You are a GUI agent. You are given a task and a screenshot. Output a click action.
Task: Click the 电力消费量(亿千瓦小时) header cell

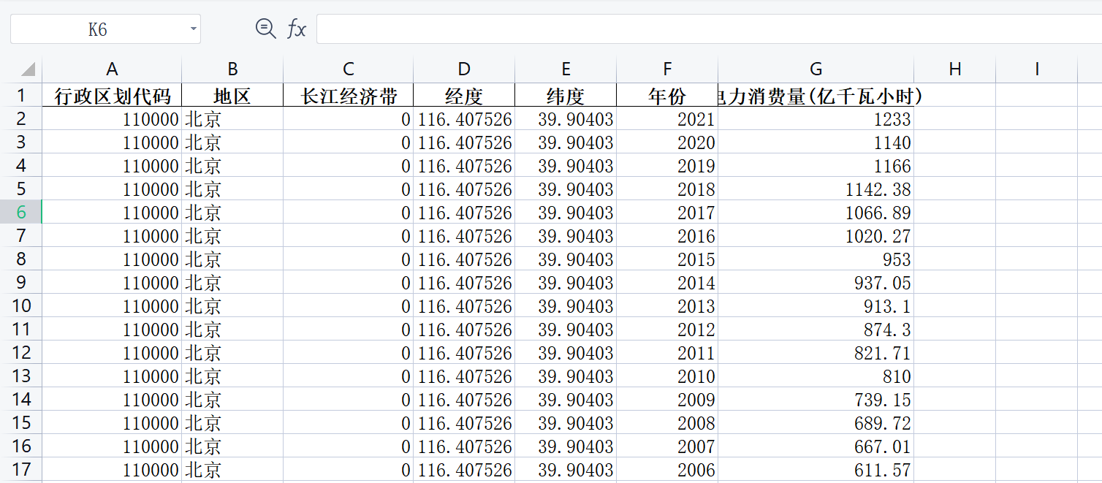(x=816, y=96)
